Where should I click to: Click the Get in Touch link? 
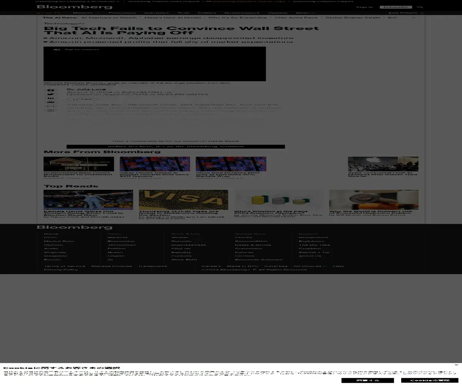coord(224,141)
